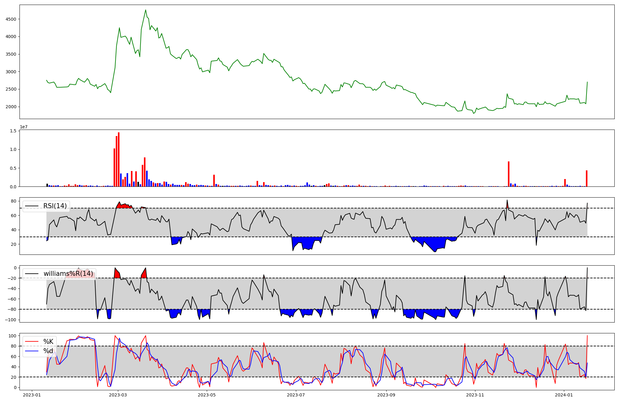Click the 2000 price axis tick label
This screenshot has width=619, height=402.
pos(11,107)
